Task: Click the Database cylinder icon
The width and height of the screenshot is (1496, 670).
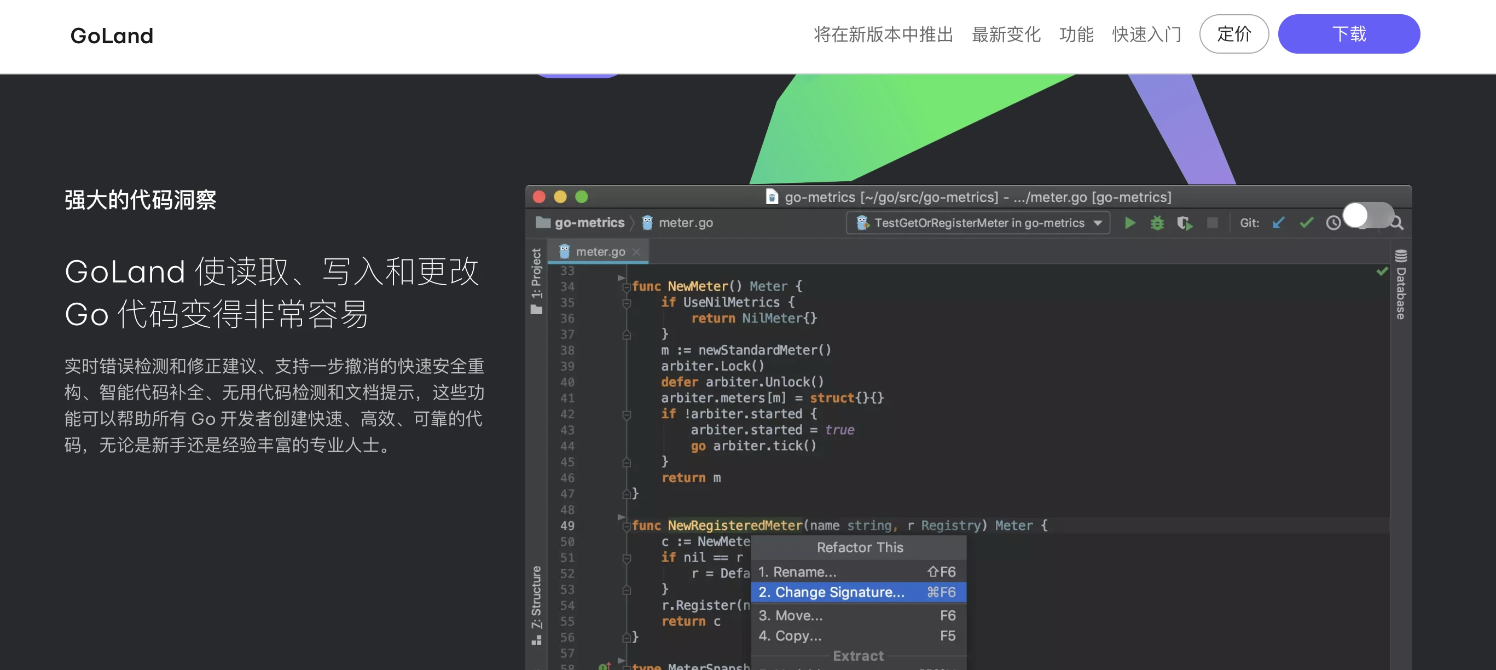Action: pyautogui.click(x=1400, y=256)
